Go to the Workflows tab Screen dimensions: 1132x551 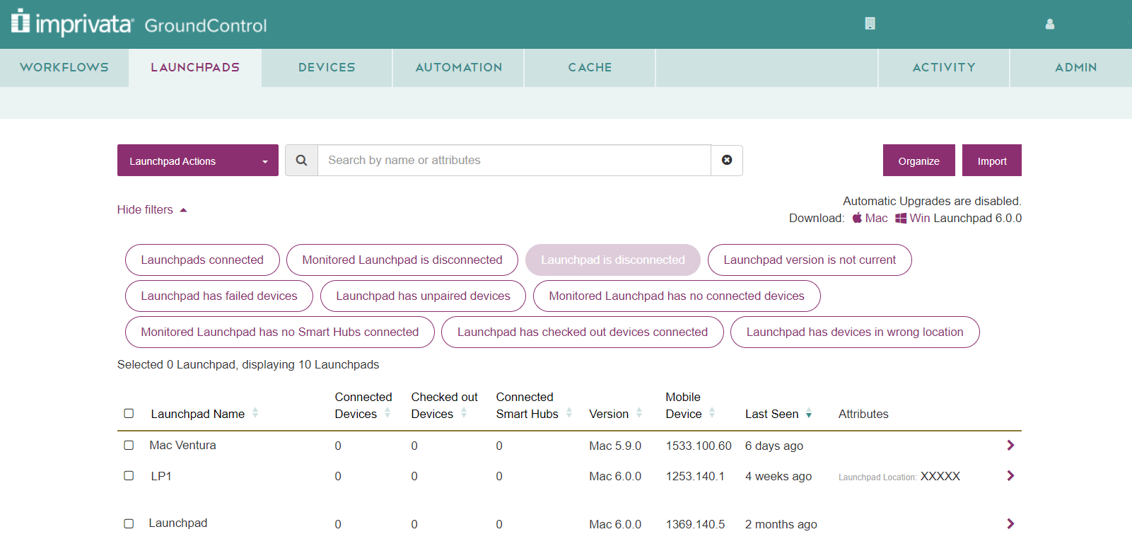(64, 67)
